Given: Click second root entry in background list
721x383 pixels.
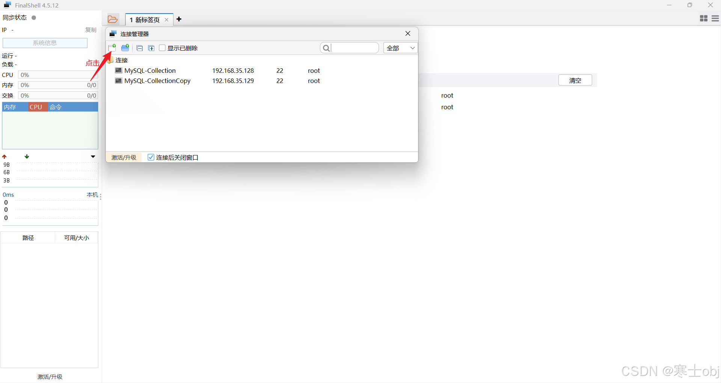Looking at the screenshot, I should click(x=447, y=107).
